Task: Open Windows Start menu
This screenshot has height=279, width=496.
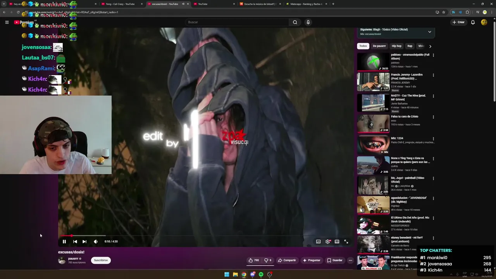Action: [227, 274]
